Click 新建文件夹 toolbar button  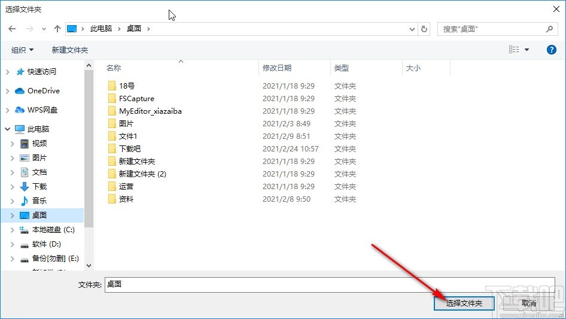(x=69, y=50)
